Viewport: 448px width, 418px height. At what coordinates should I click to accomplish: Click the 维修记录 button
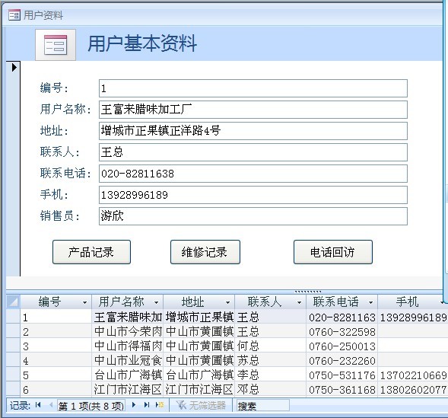pos(205,252)
